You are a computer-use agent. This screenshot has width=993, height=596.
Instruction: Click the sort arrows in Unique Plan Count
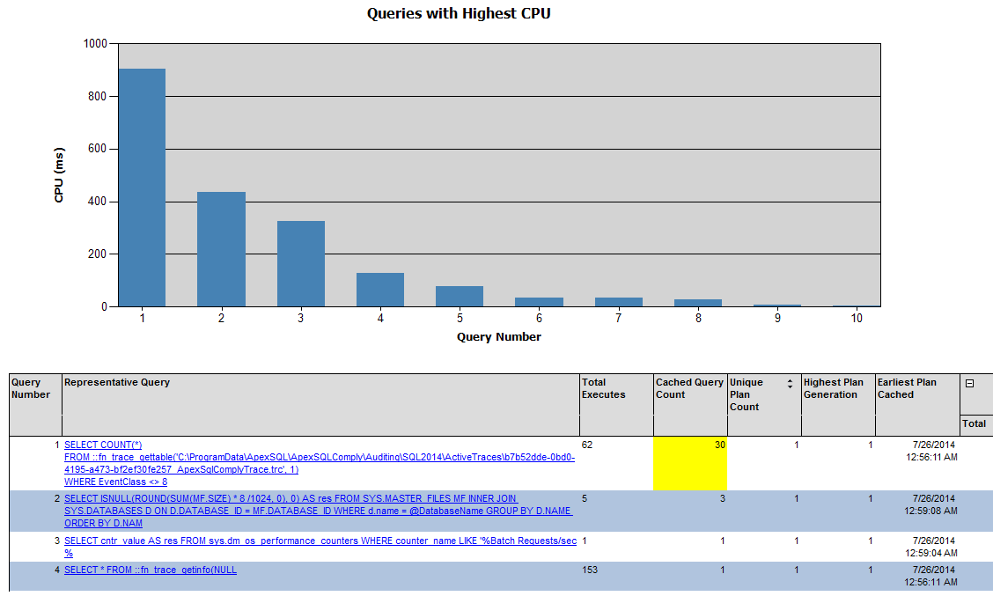pyautogui.click(x=790, y=384)
